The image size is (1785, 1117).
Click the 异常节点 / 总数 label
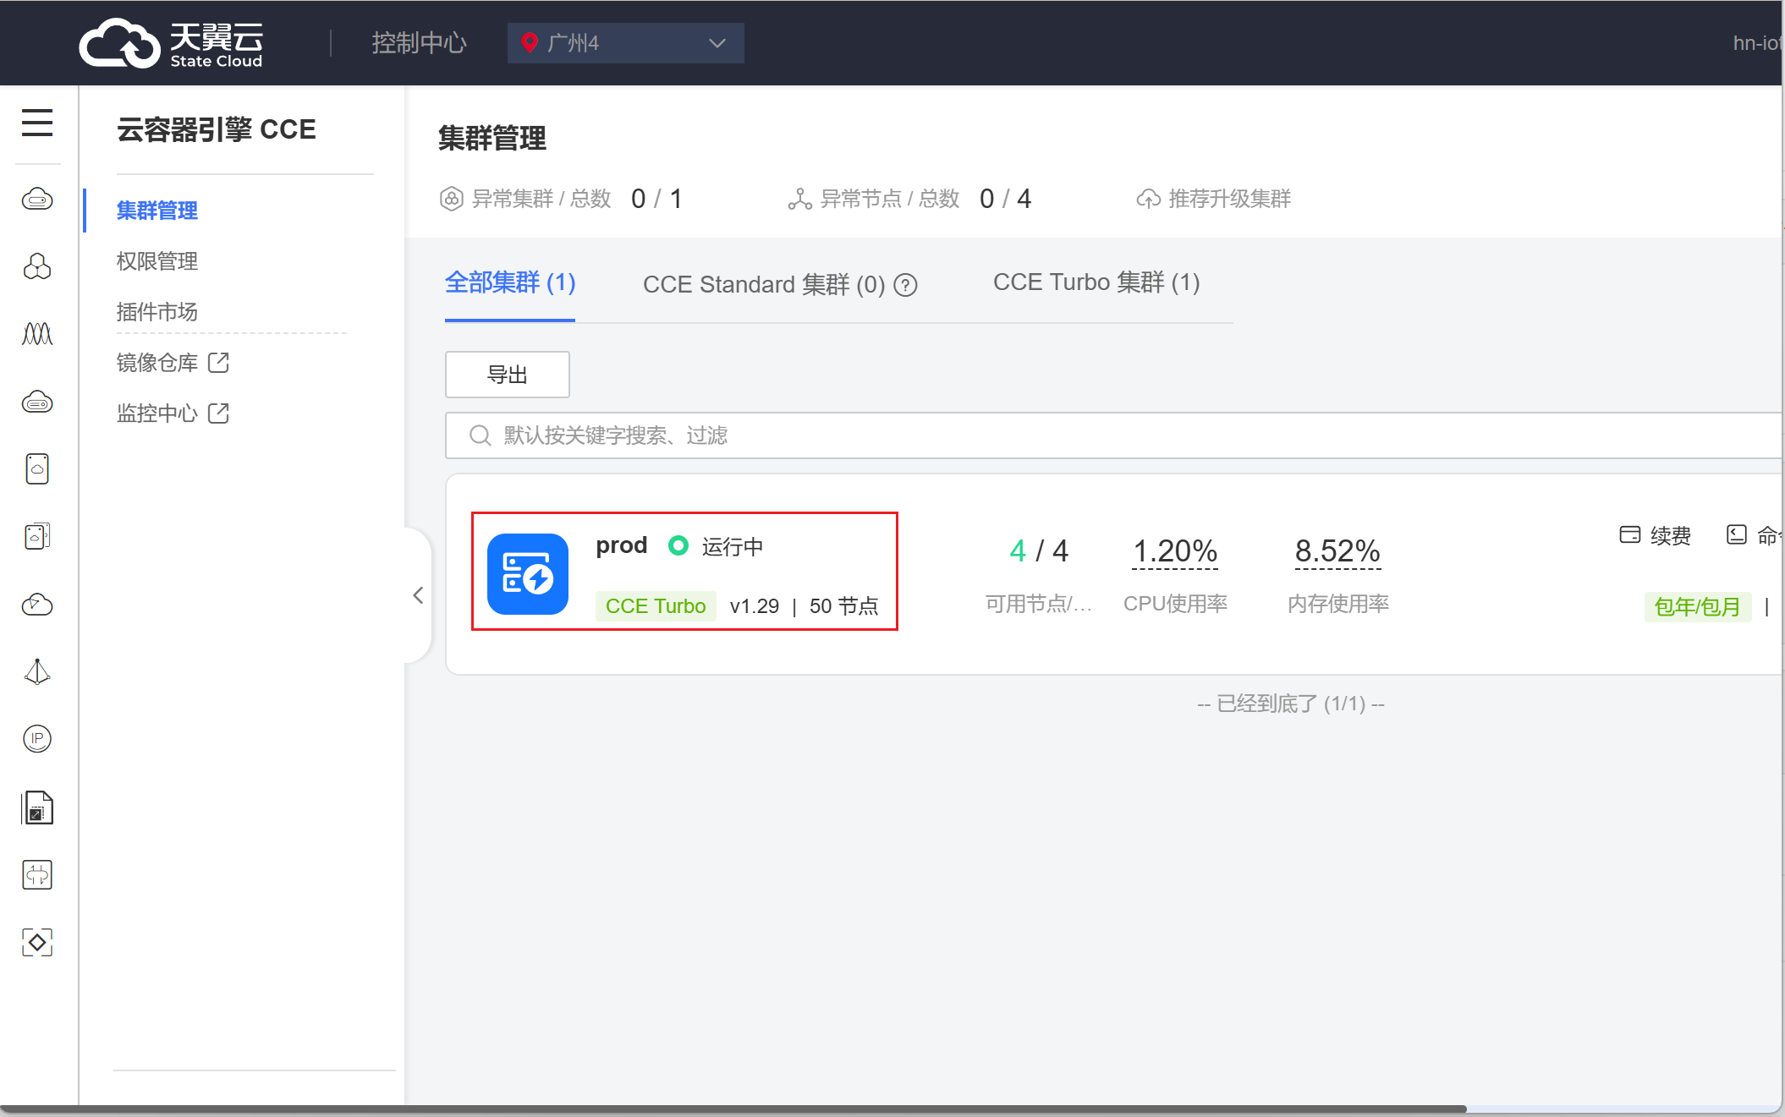click(890, 199)
